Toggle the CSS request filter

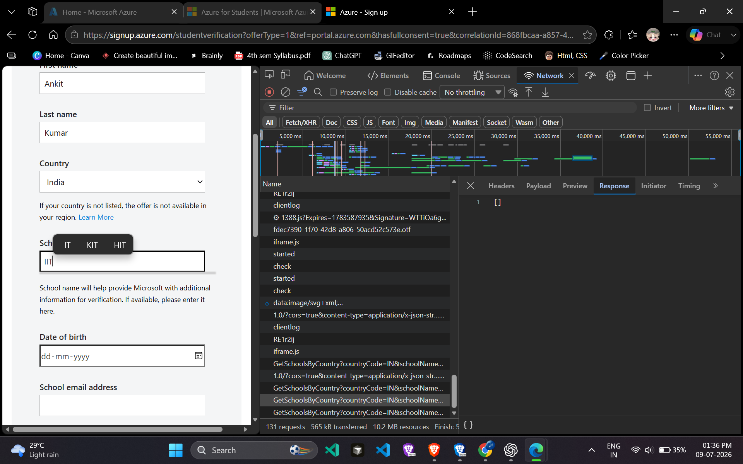tap(352, 123)
